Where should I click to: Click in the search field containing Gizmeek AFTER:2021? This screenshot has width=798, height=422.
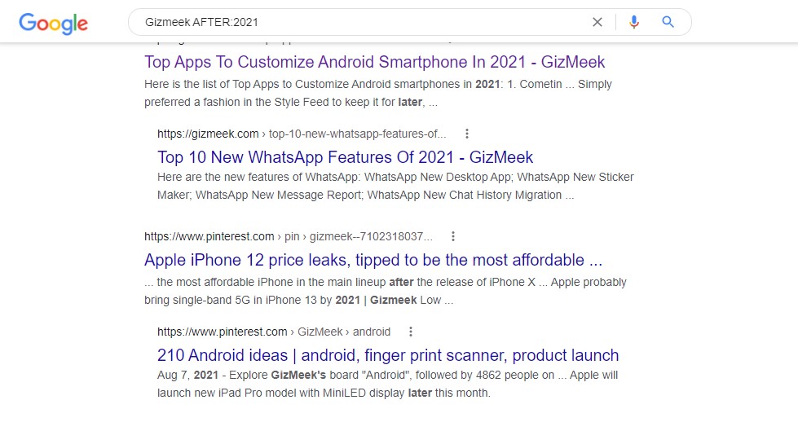pos(359,22)
